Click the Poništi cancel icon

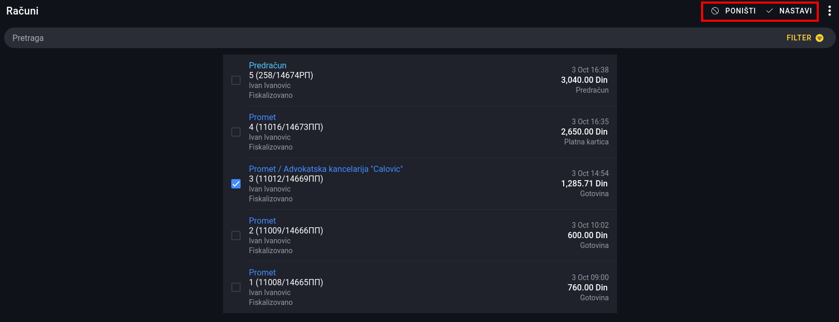click(x=715, y=11)
